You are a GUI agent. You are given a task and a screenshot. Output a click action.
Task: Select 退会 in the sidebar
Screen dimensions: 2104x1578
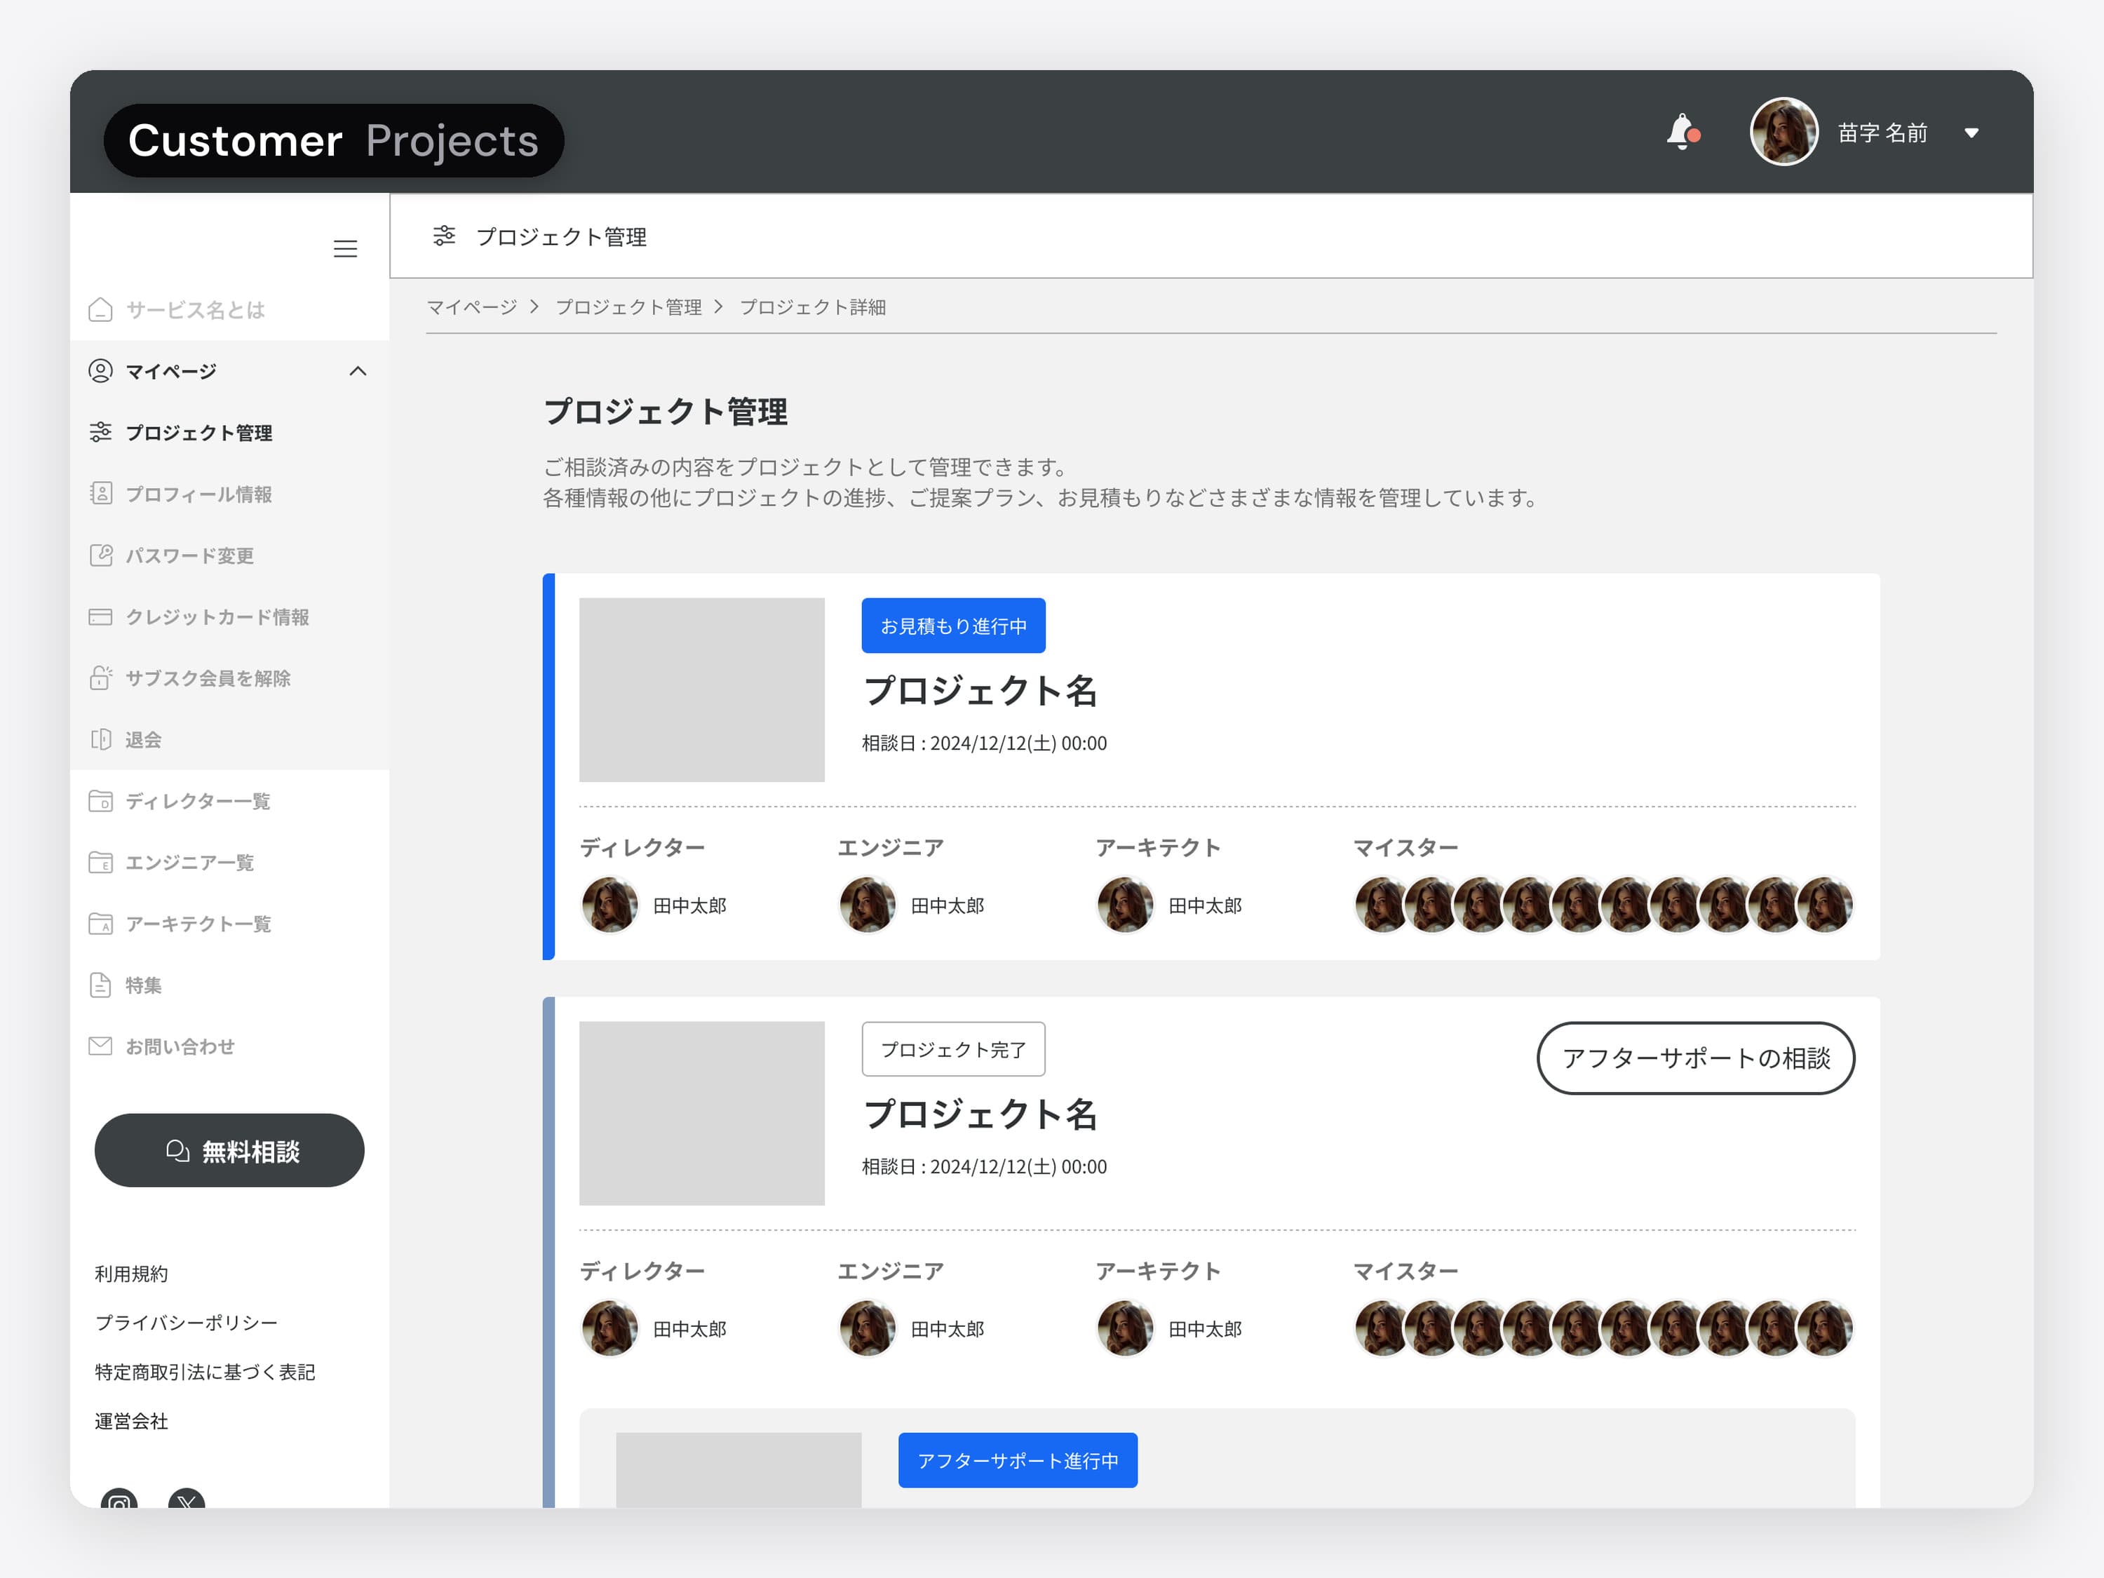tap(229, 739)
